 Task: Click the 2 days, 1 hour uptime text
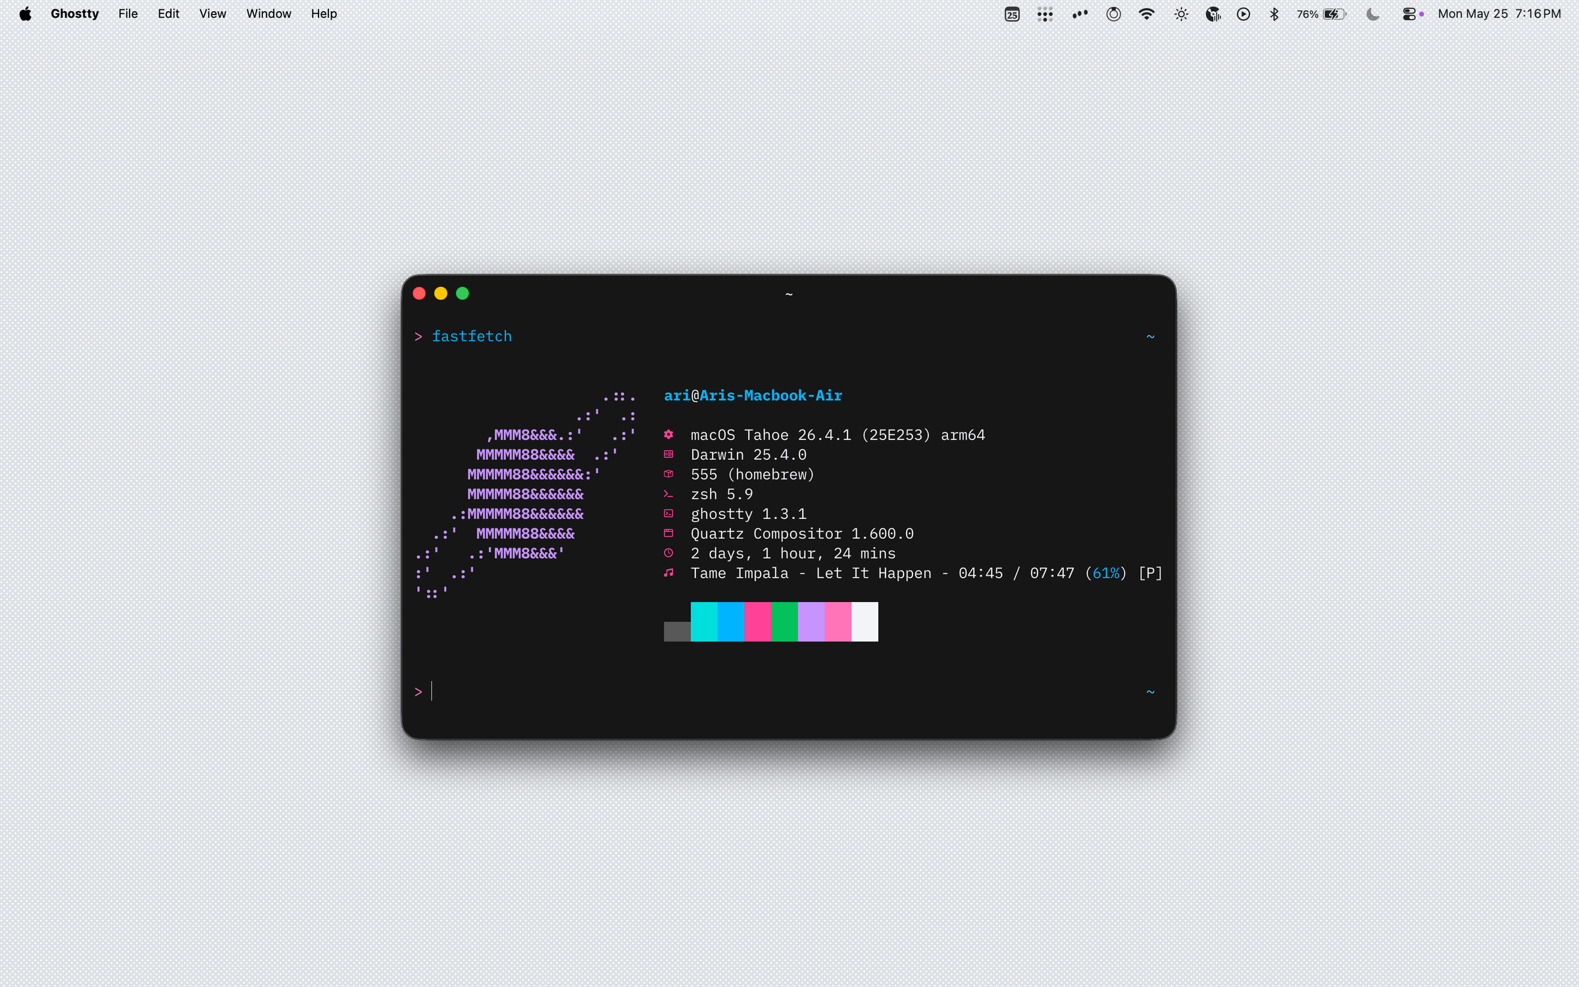[x=793, y=553]
